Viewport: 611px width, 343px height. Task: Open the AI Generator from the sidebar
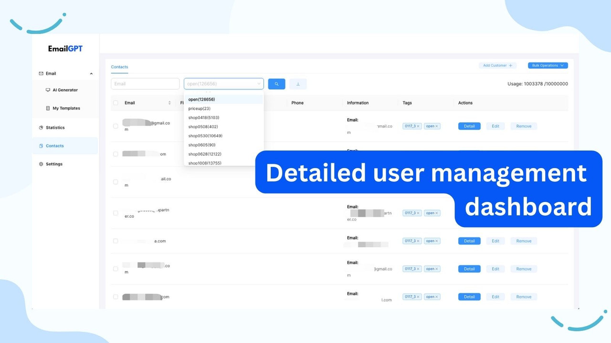click(65, 90)
